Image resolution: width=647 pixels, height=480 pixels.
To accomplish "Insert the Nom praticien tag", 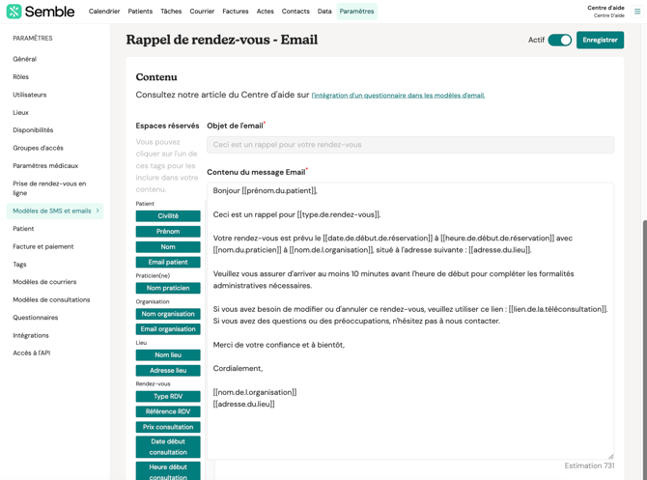I will click(168, 288).
